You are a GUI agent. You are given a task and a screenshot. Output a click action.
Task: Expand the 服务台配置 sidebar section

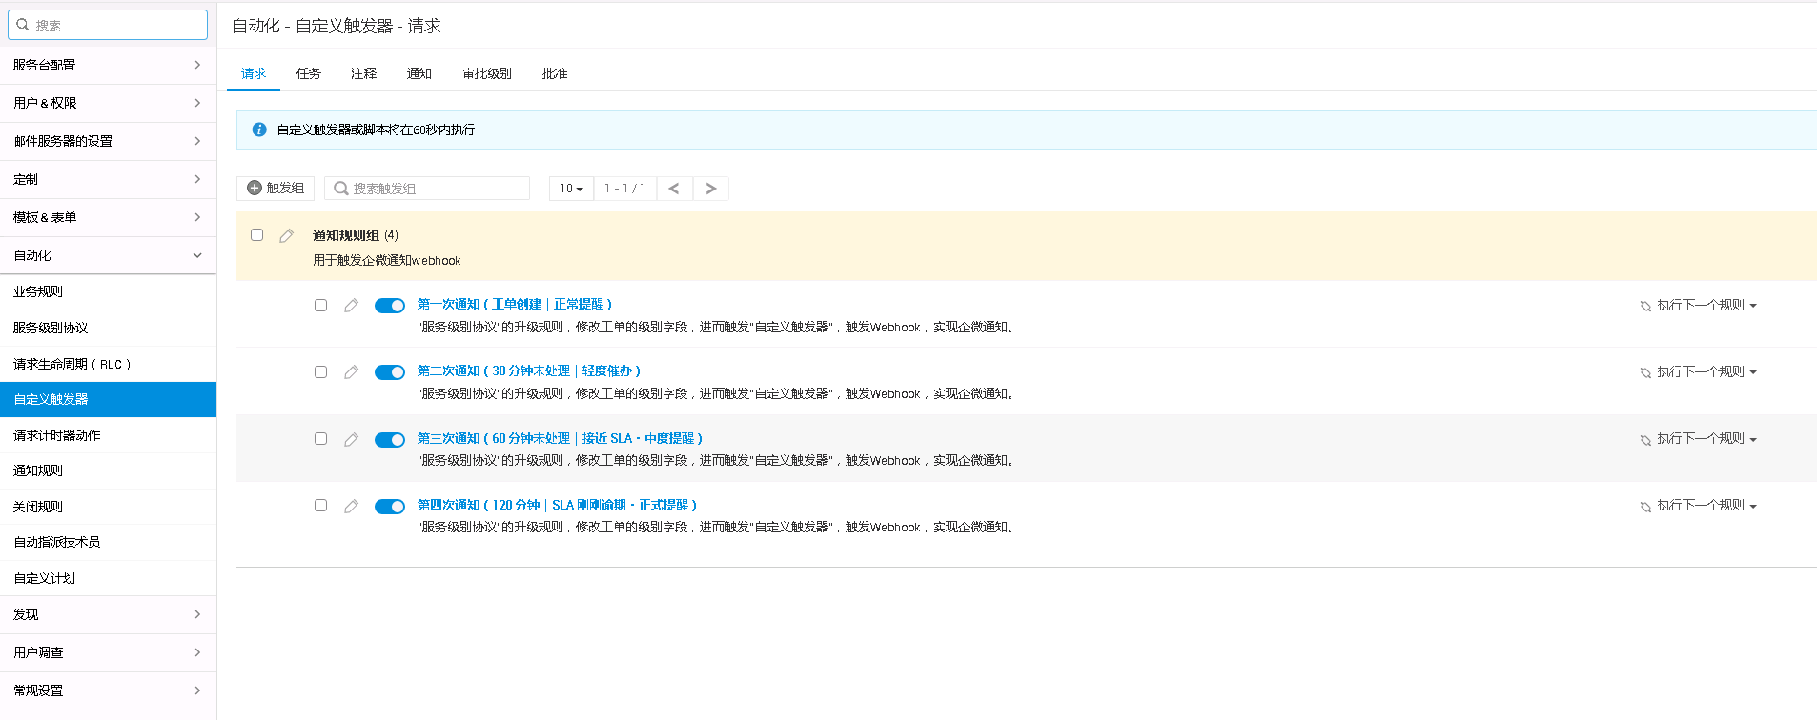pos(108,65)
